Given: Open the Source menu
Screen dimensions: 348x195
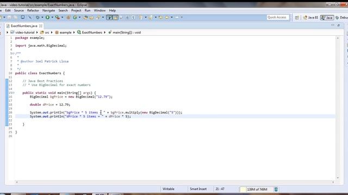Looking at the screenshot, I should point(19,10).
